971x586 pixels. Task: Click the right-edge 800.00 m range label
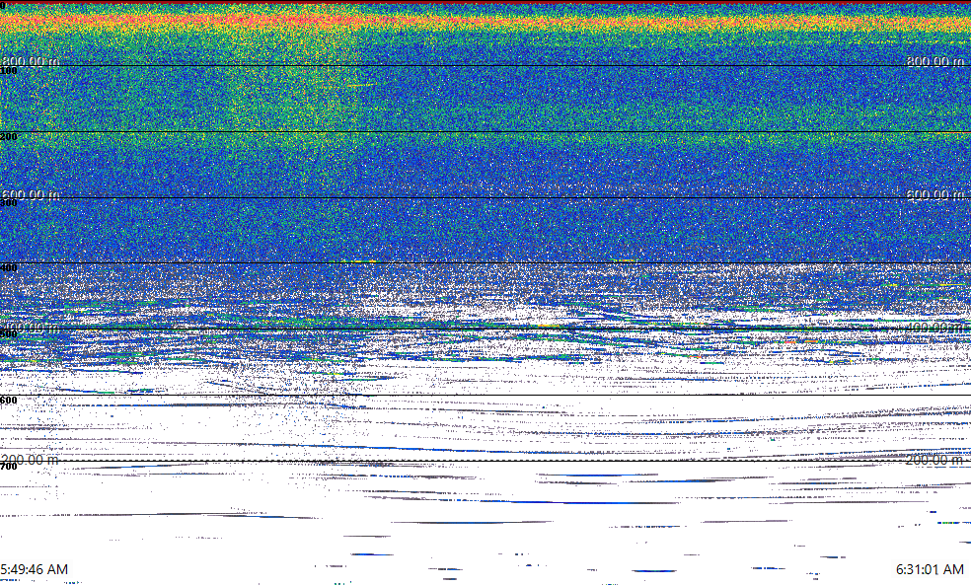click(x=935, y=61)
